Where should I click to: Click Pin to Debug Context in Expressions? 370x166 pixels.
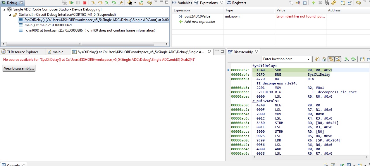pyautogui.click(x=350, y=3)
